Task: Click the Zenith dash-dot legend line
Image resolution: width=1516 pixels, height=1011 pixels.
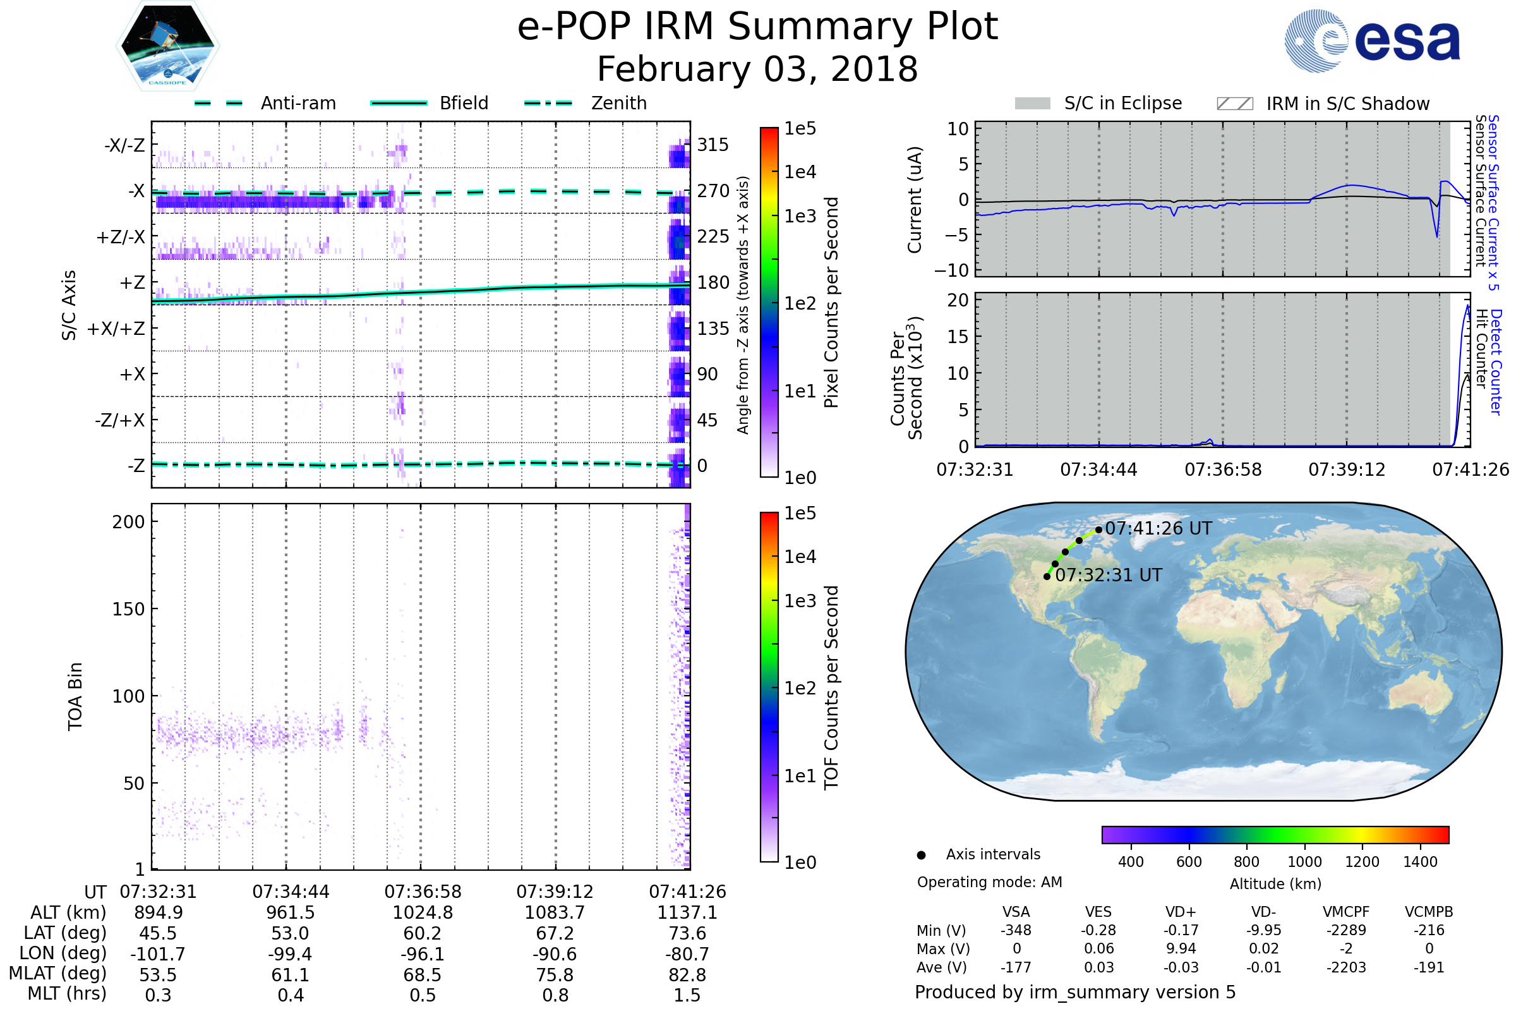Action: click(x=548, y=103)
